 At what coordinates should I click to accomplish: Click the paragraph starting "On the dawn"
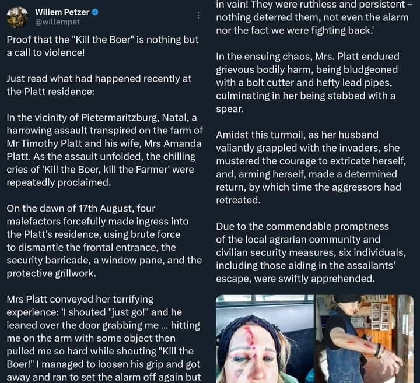pyautogui.click(x=104, y=241)
